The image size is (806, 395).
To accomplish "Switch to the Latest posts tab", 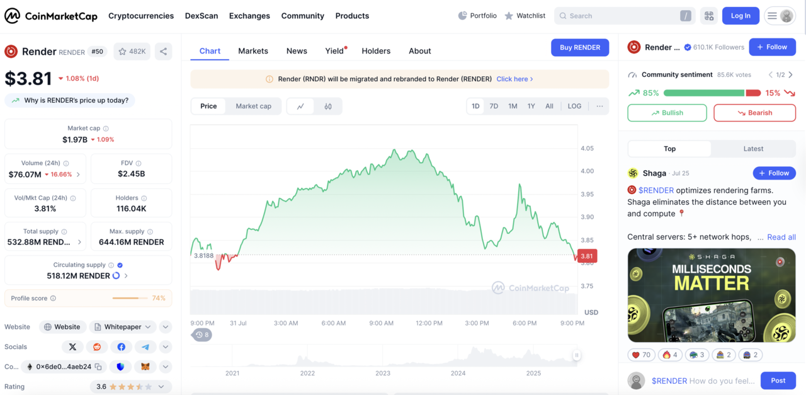I will 753,149.
